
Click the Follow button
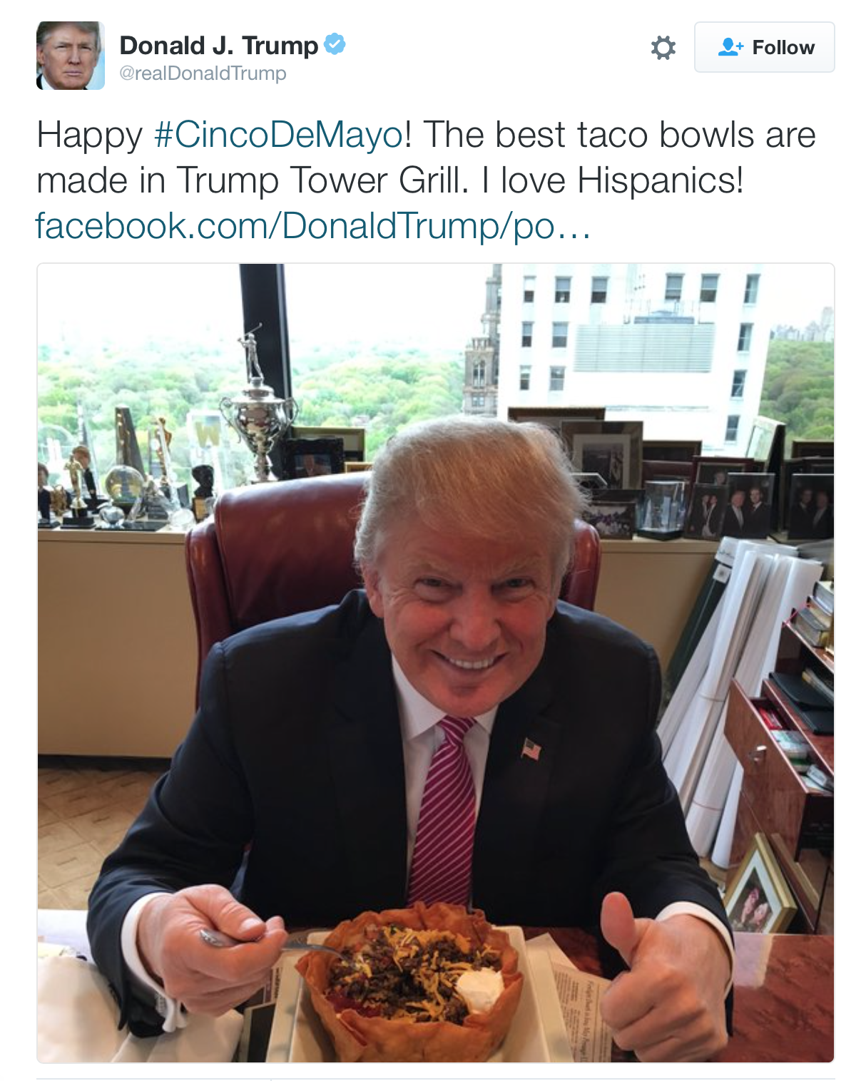point(764,47)
